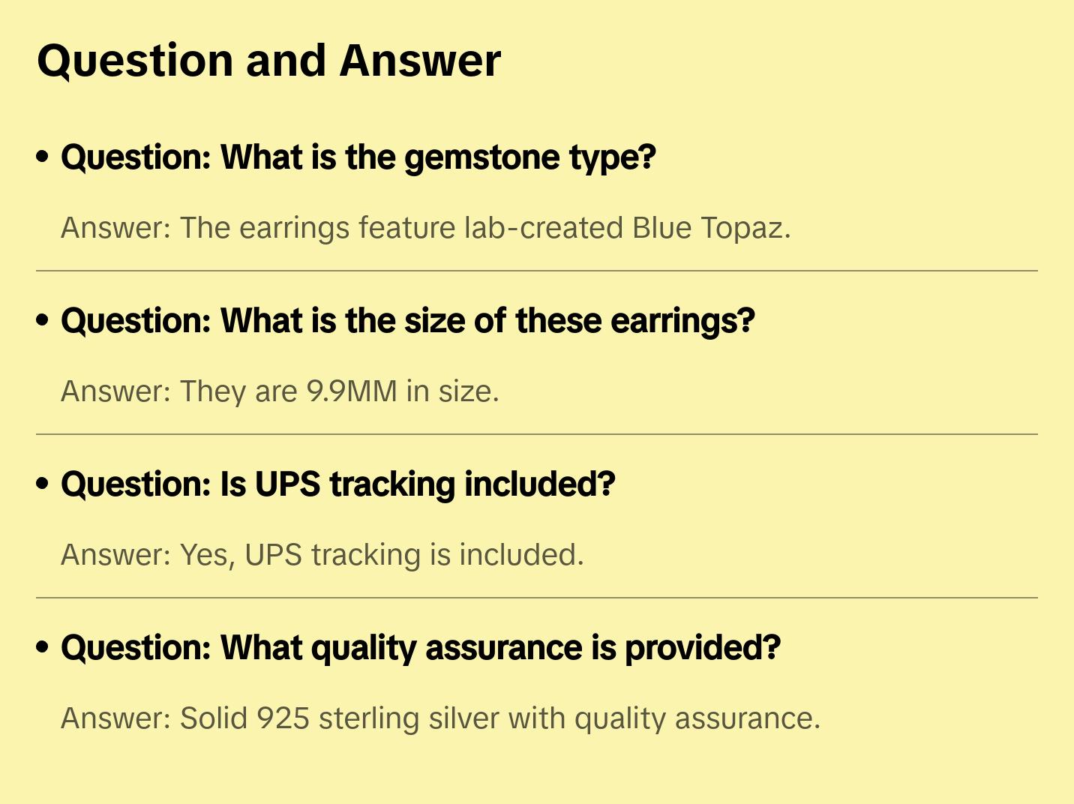Click the "Question and Answer" heading

point(268,61)
